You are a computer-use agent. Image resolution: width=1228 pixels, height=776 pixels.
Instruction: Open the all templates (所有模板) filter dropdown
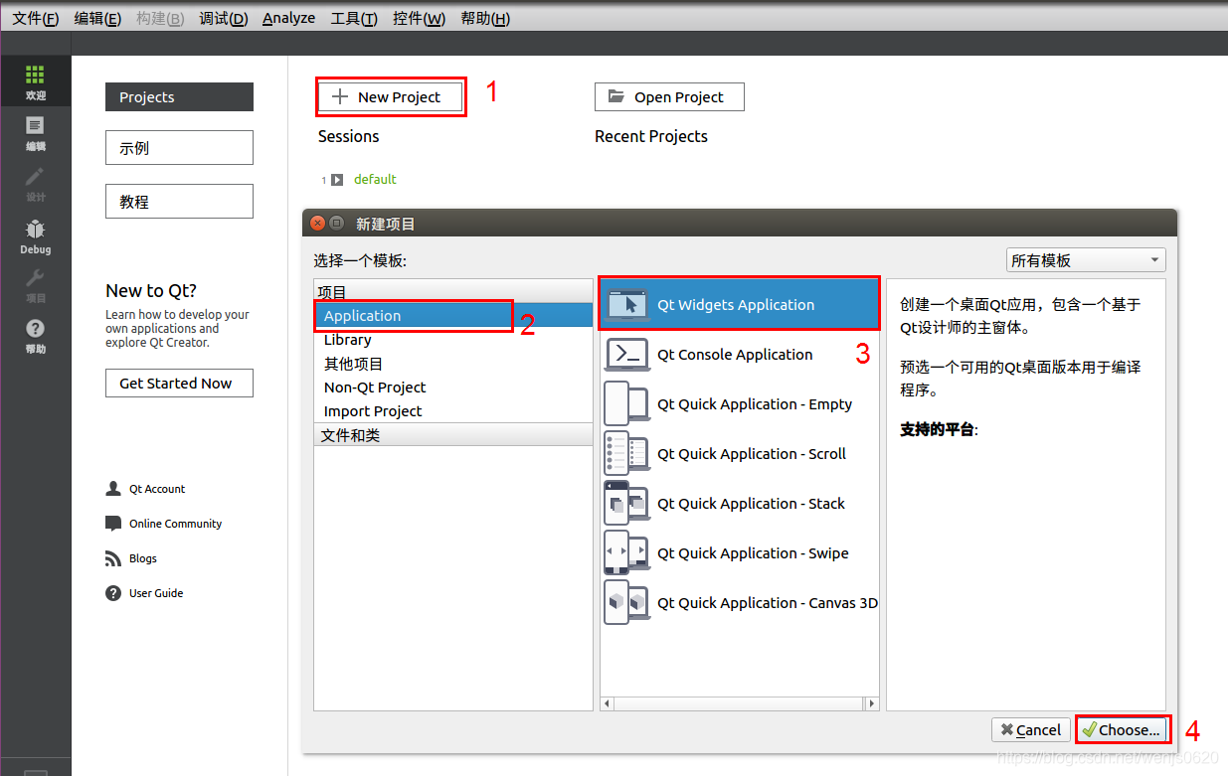(1086, 260)
